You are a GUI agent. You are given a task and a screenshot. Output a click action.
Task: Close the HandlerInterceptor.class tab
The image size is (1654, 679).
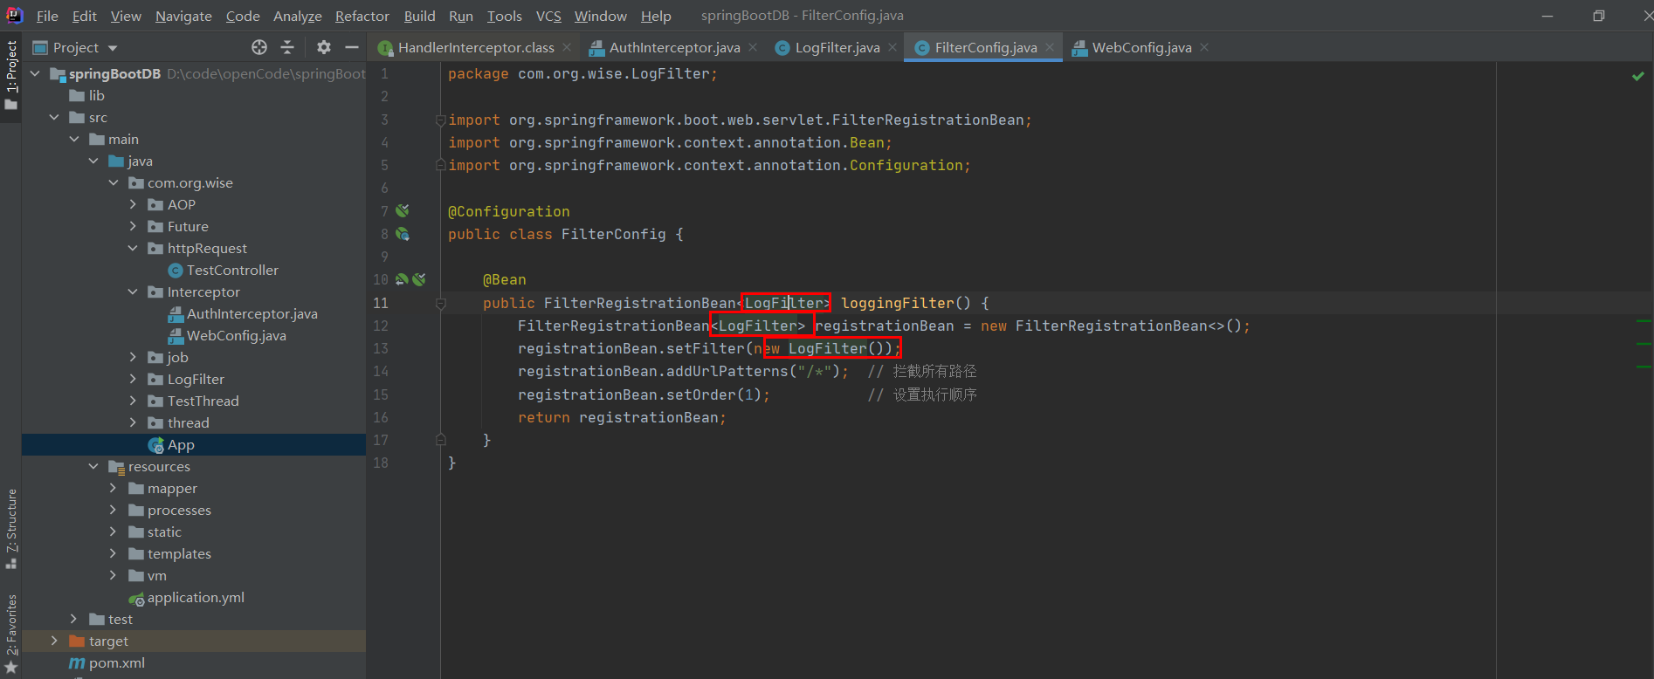click(x=567, y=47)
